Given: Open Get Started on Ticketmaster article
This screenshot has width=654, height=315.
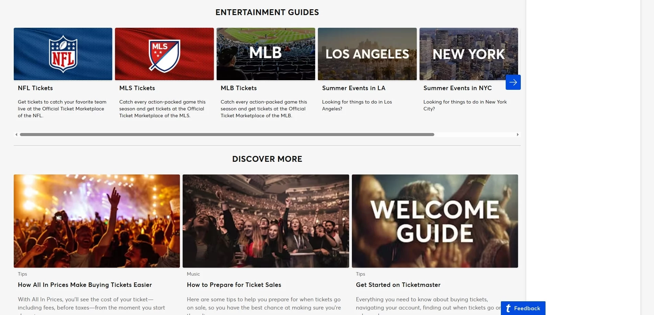Looking at the screenshot, I should coord(398,285).
